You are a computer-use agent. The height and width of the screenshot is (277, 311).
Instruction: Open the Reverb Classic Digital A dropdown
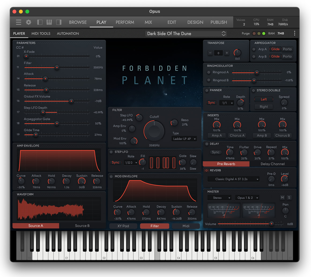coord(234,179)
